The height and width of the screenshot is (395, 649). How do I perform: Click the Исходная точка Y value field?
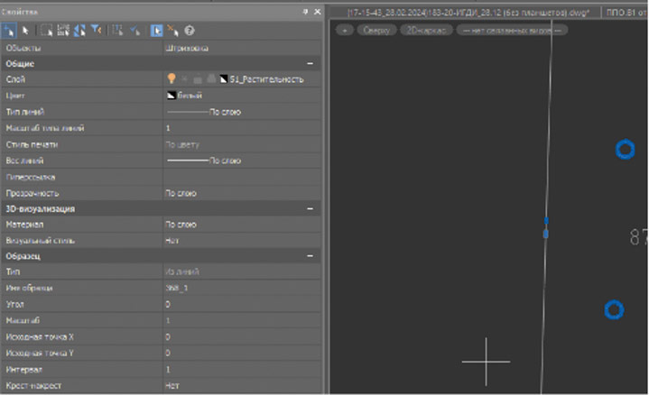(x=243, y=354)
